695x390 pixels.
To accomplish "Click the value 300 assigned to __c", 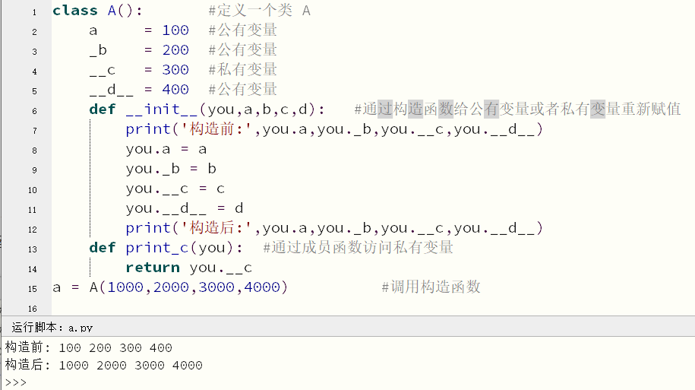I will [x=175, y=70].
